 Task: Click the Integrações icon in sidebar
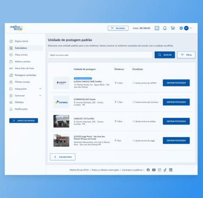[x=11, y=89]
